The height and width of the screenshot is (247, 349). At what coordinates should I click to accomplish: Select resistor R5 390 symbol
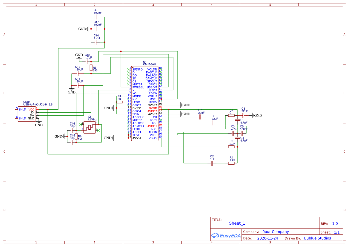(x=91, y=68)
